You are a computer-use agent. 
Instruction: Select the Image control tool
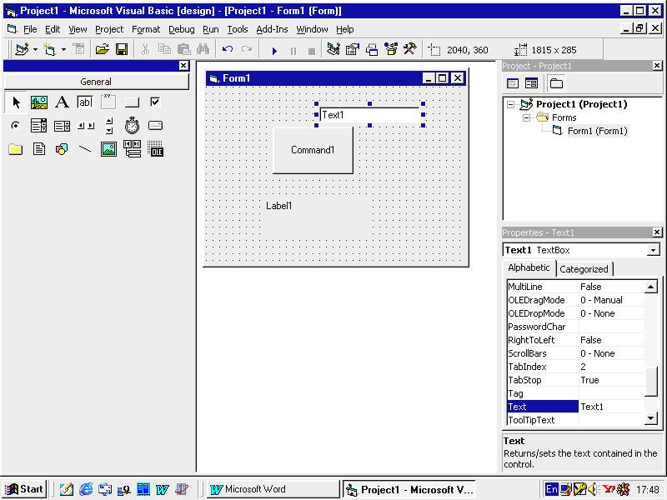[108, 149]
